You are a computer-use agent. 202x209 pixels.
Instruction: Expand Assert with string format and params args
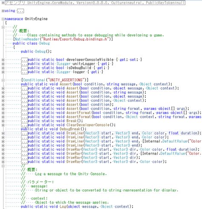[3, 109]
